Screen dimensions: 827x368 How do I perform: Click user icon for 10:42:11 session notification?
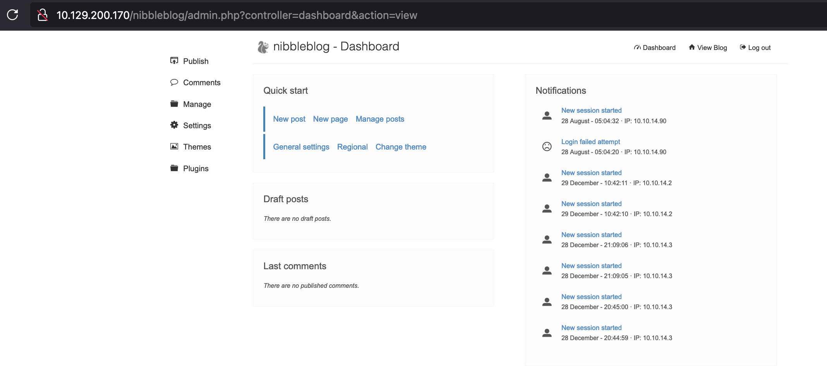(547, 177)
